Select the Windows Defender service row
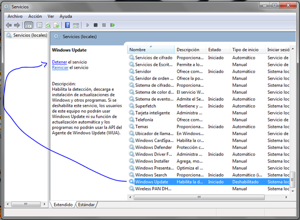Image resolution: width=300 pixels, height=220 pixels. pyautogui.click(x=154, y=147)
